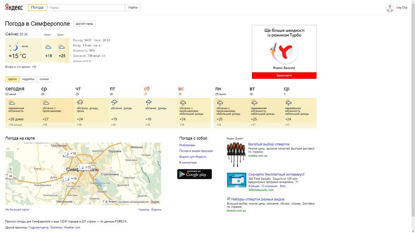Screen dimensions: 415x233
Task: Click the Симферополь label on the map
Action: [82, 170]
